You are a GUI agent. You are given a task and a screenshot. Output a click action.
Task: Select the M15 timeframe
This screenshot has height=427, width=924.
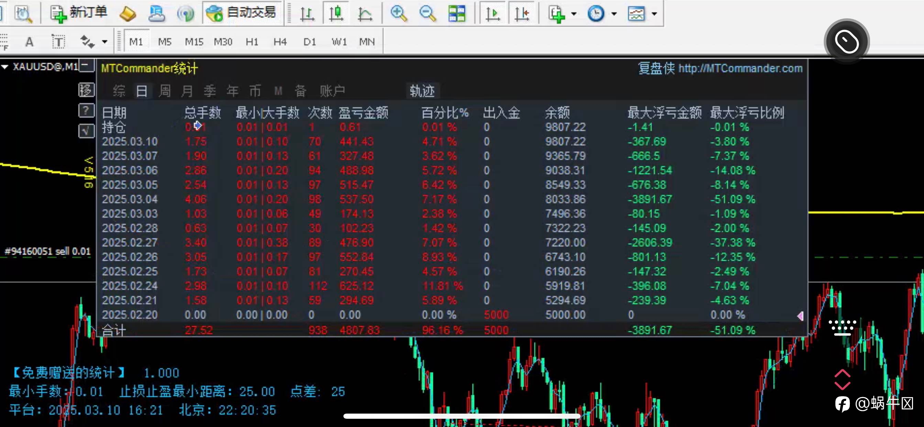pos(194,42)
